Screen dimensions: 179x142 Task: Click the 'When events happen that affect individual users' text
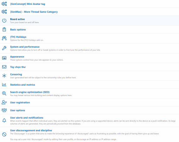tap(93, 122)
